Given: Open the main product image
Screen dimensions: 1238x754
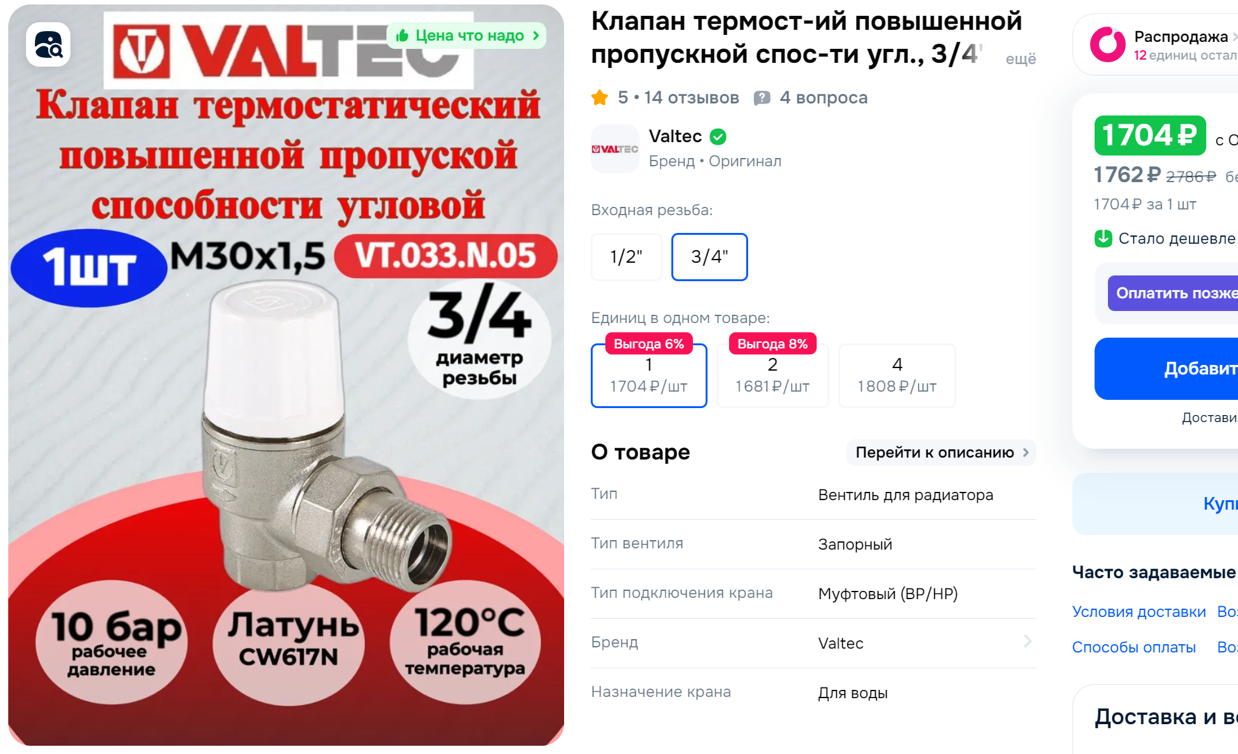Looking at the screenshot, I should pos(286,375).
